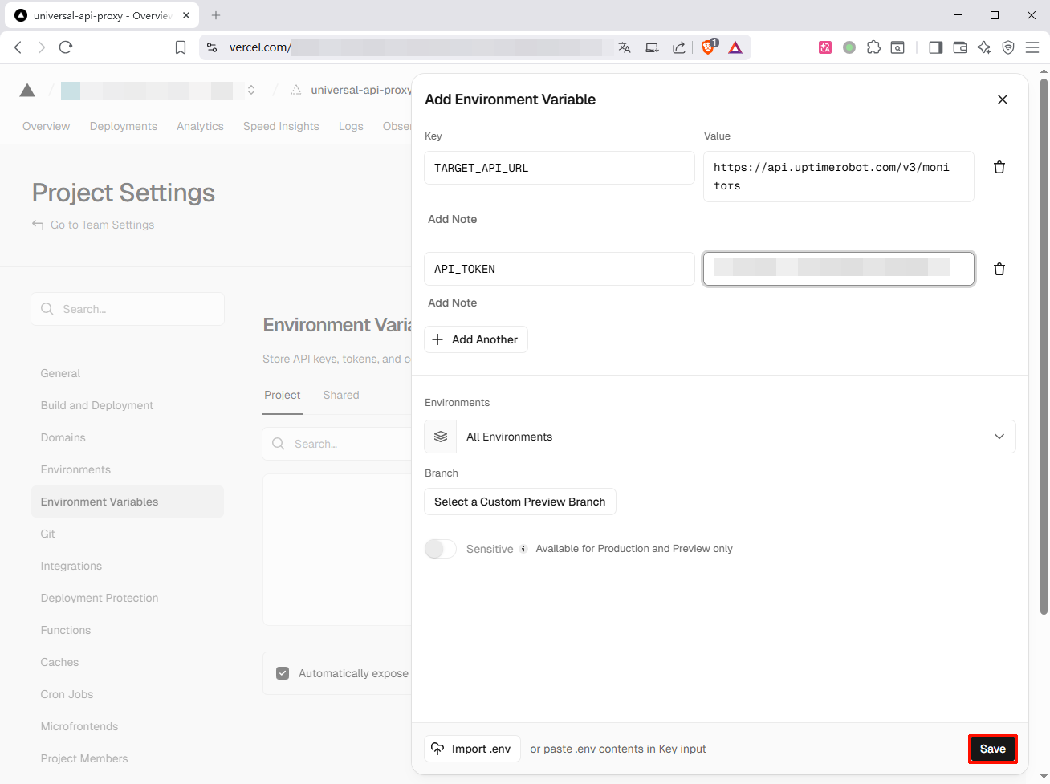Click the Sensitive info icon
This screenshot has height=784, width=1050.
(x=523, y=549)
